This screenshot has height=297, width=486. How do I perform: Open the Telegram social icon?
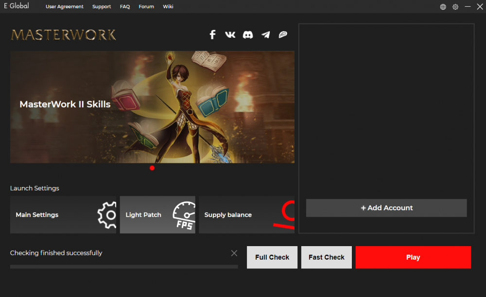point(265,34)
